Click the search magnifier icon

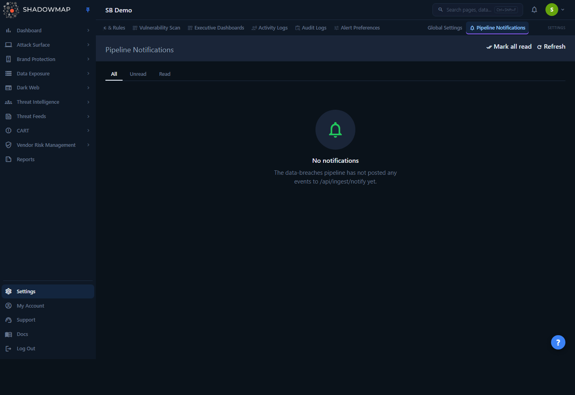click(x=440, y=10)
